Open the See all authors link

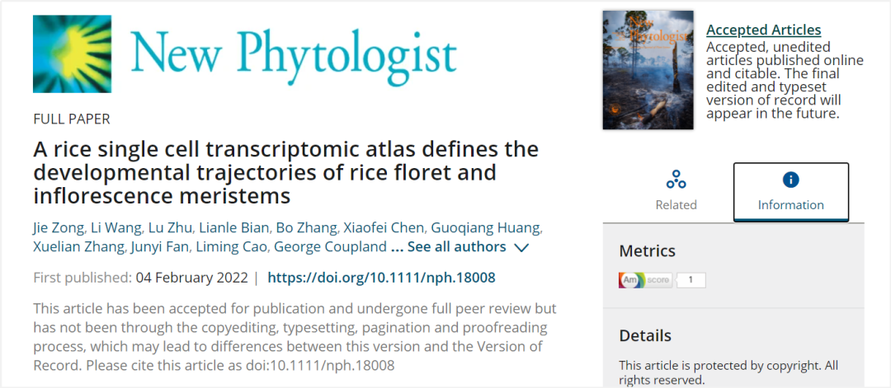tap(456, 246)
